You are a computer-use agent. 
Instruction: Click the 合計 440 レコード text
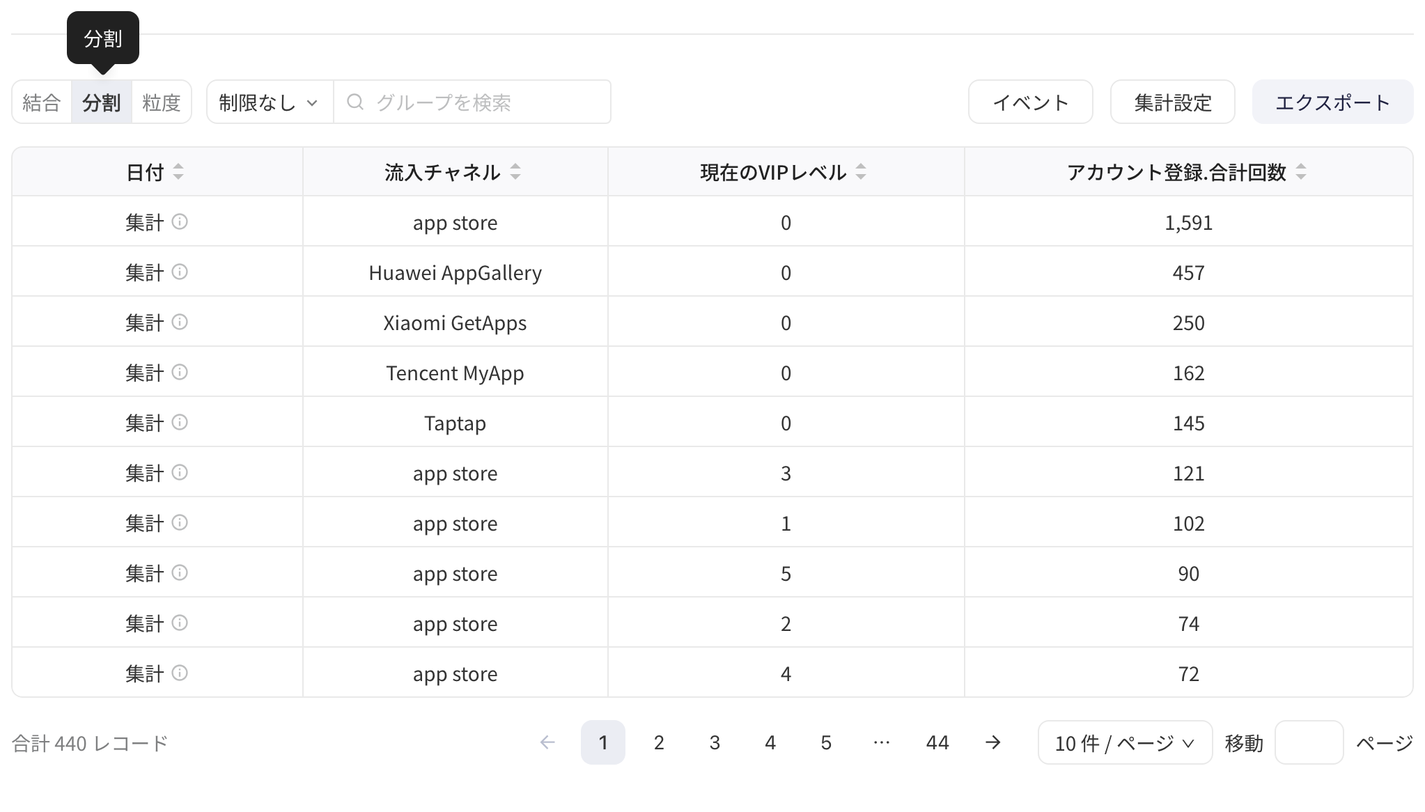(x=90, y=744)
